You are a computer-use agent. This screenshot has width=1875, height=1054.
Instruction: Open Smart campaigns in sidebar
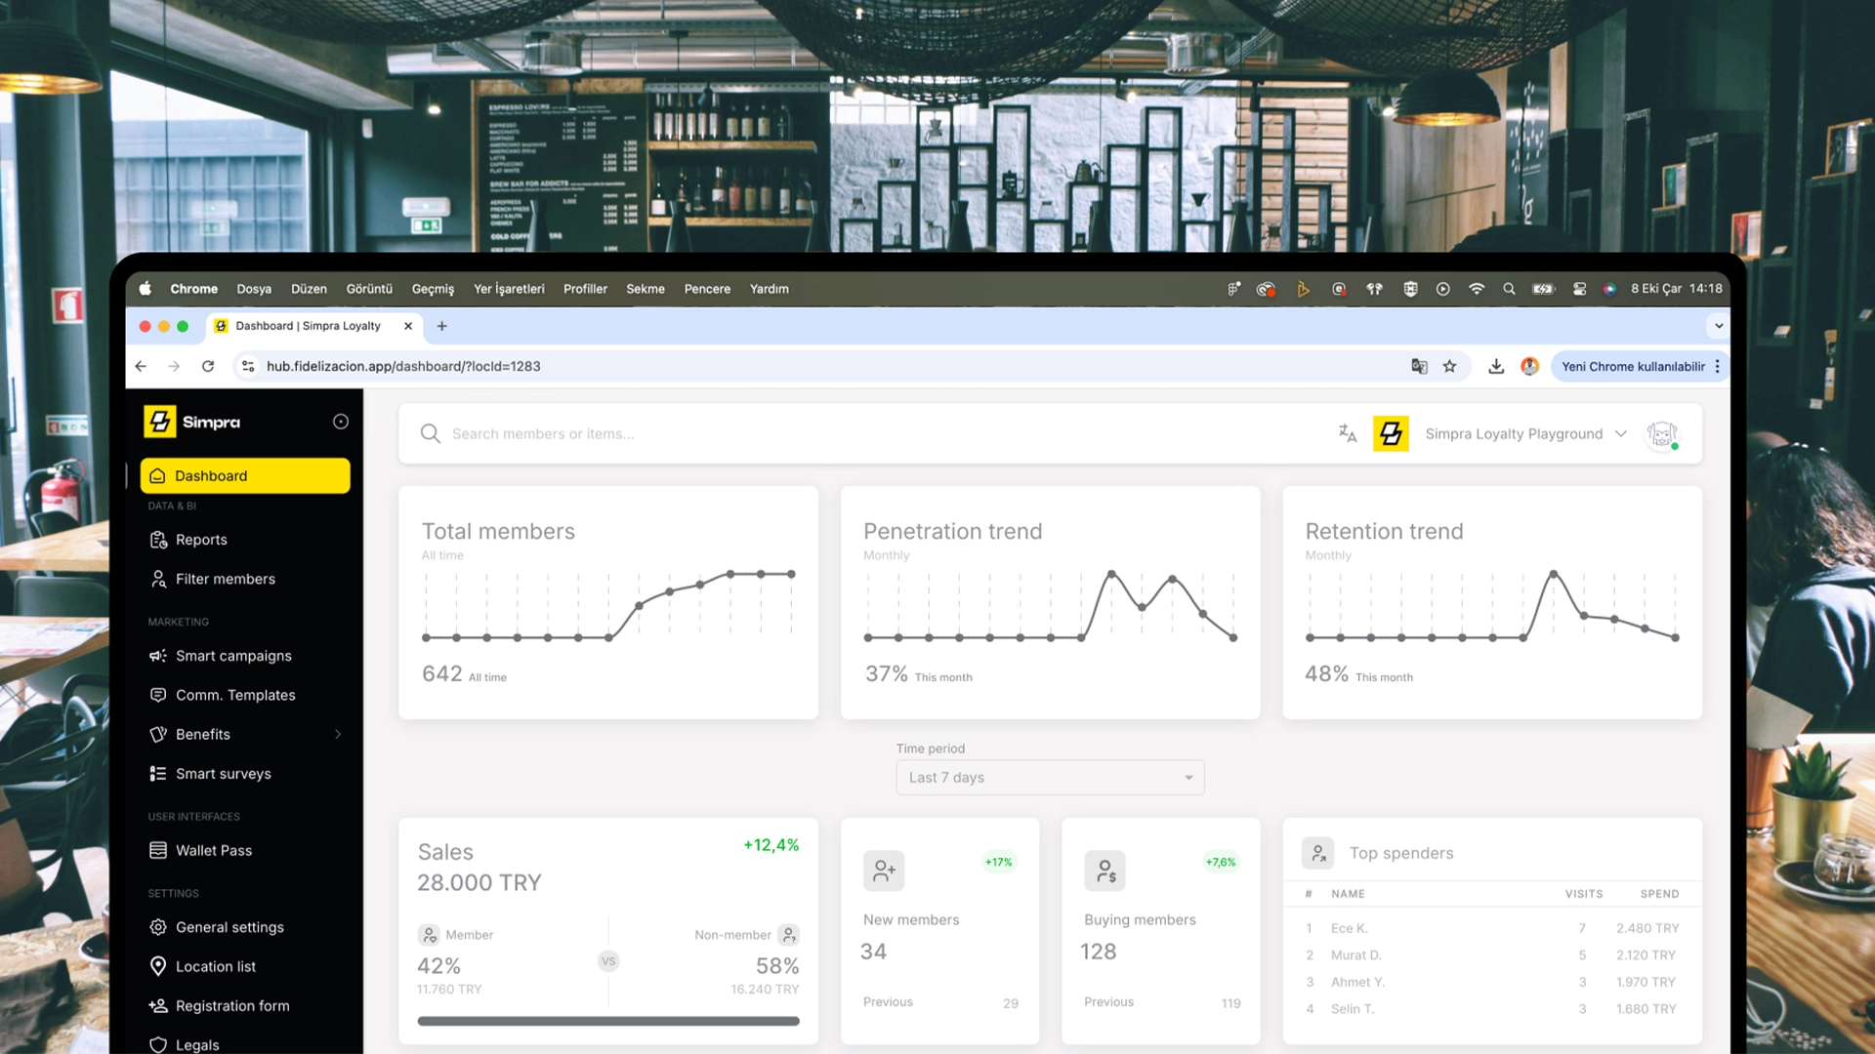coord(233,656)
